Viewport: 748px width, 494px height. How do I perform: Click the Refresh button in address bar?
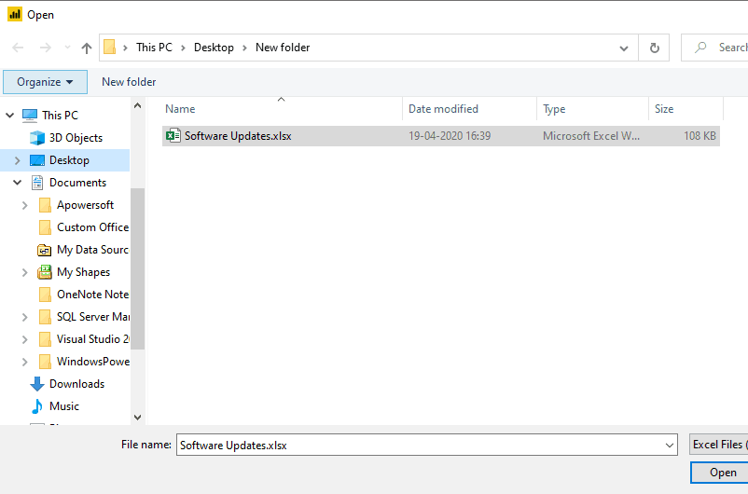[x=654, y=48]
